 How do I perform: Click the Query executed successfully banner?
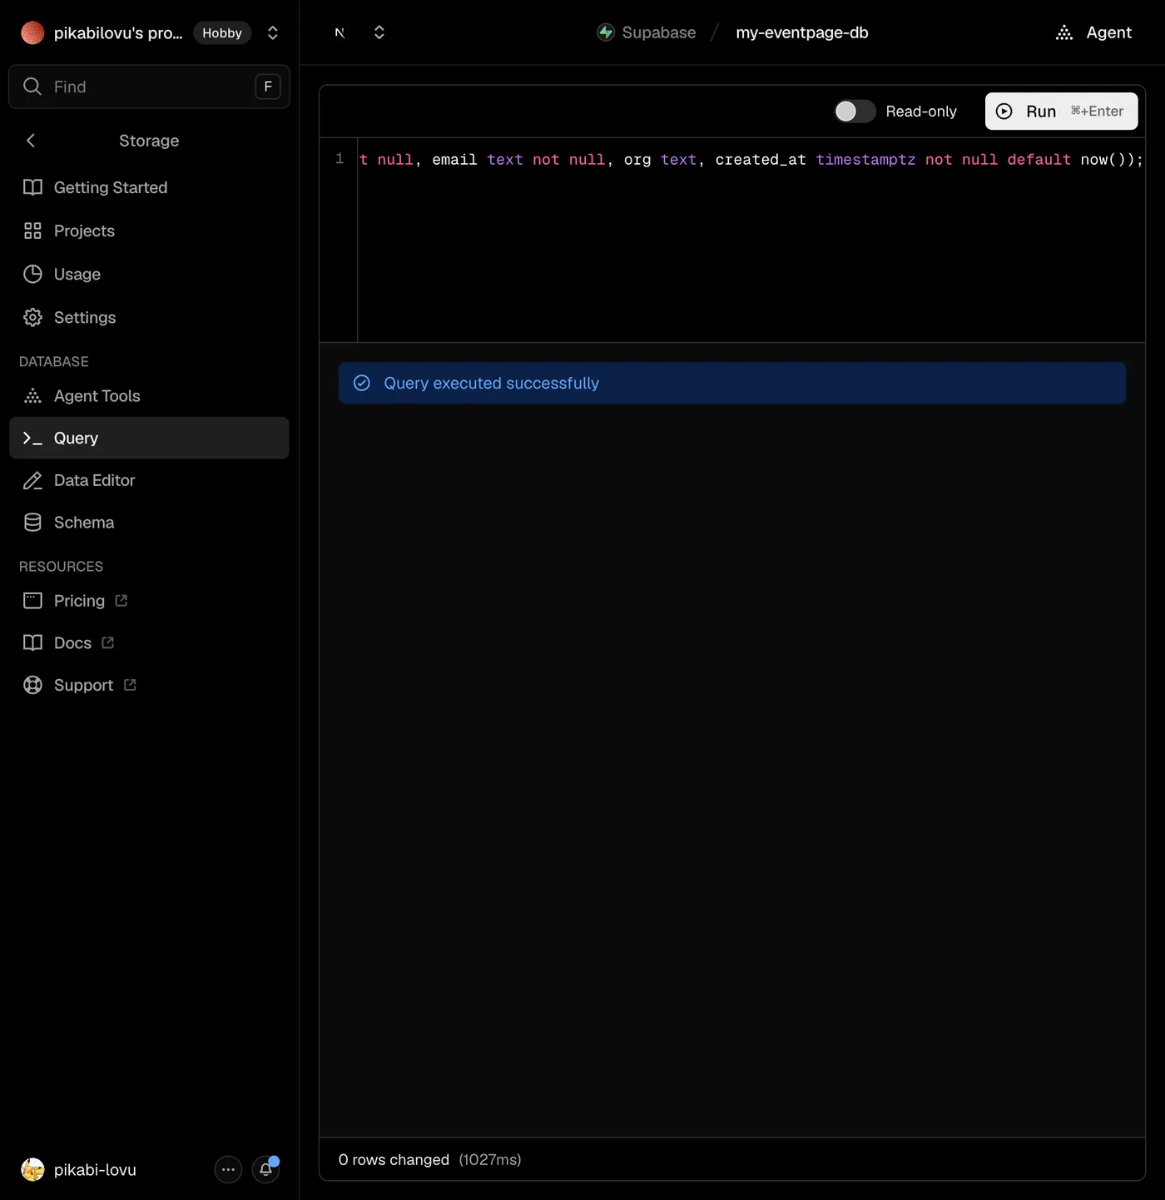tap(732, 383)
